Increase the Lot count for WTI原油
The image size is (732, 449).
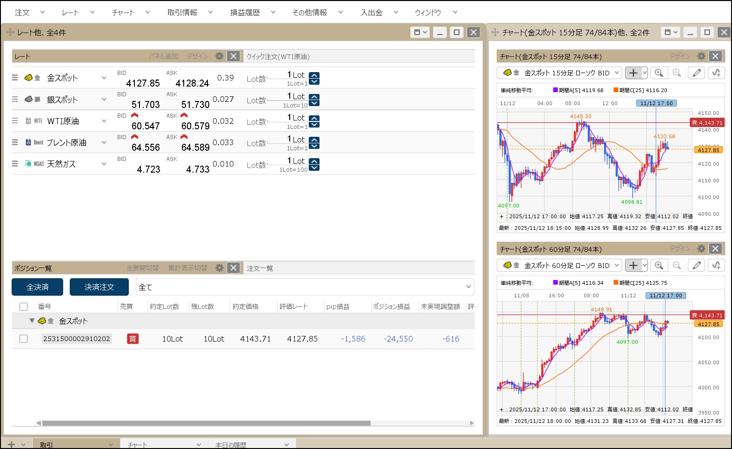[x=314, y=118]
